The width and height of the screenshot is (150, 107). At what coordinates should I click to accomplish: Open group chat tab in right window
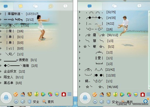pos(114,6)
